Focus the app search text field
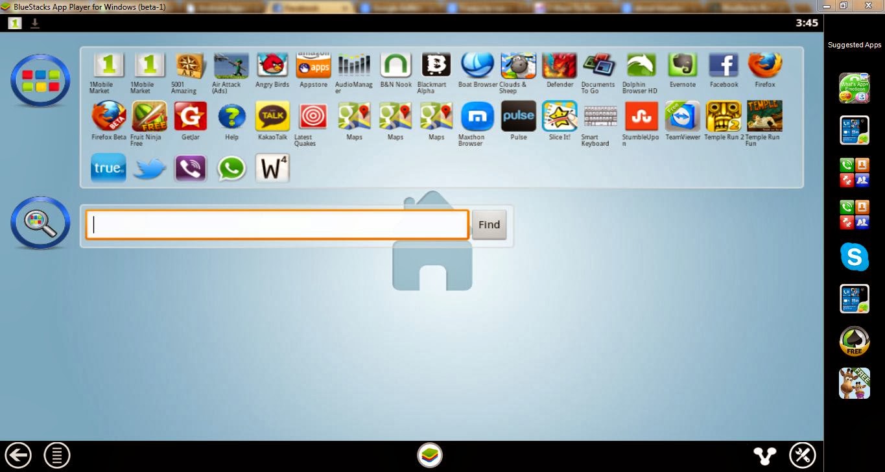The width and height of the screenshot is (885, 472). (x=277, y=224)
